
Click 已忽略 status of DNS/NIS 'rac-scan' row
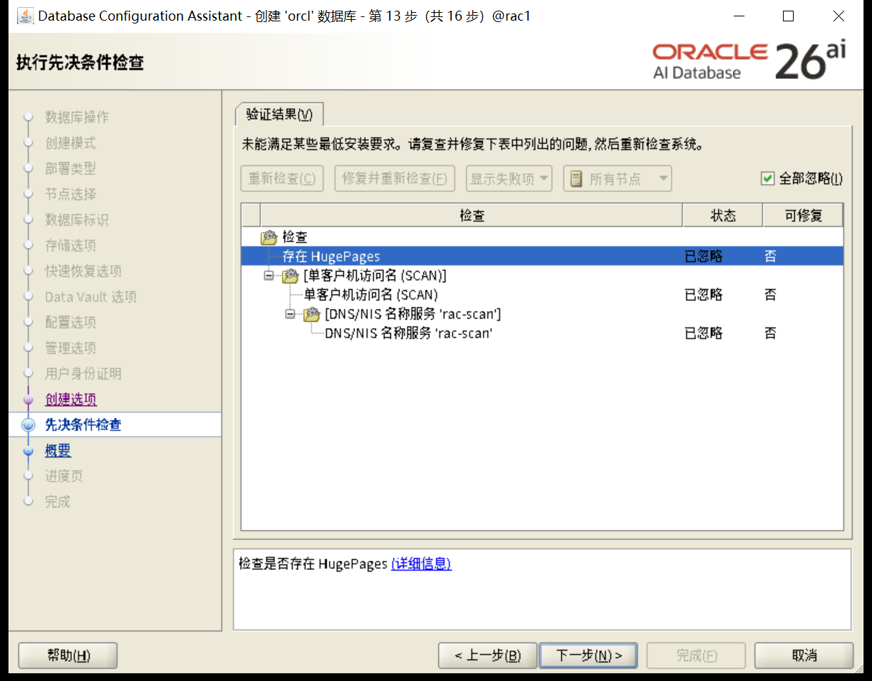[703, 333]
